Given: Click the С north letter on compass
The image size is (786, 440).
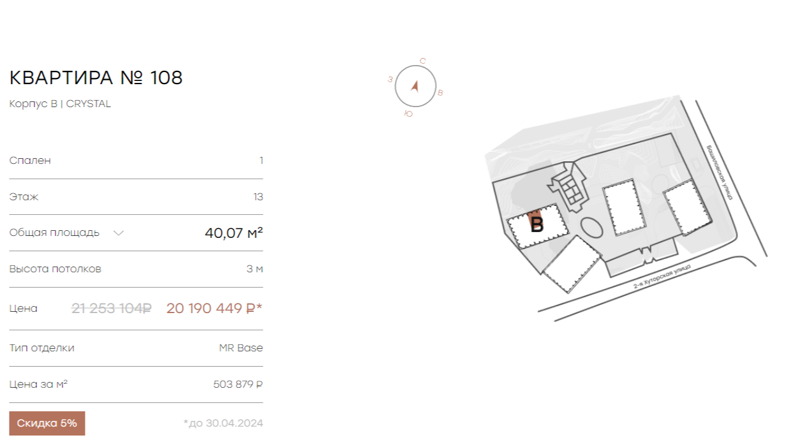Looking at the screenshot, I should (x=422, y=61).
